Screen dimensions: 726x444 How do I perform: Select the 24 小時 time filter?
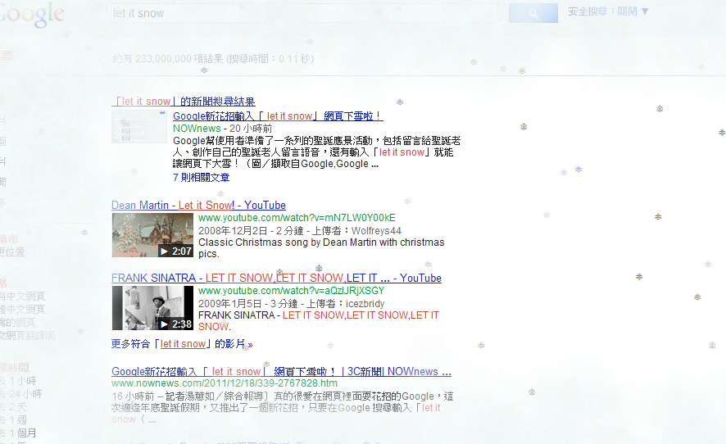tap(20, 393)
